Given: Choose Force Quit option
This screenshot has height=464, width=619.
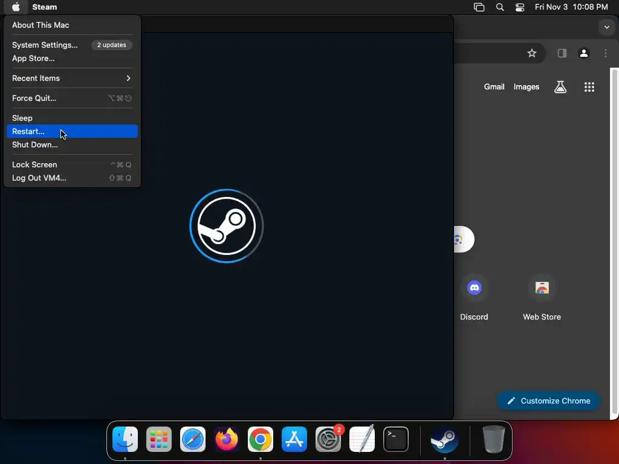Looking at the screenshot, I should (x=73, y=98).
